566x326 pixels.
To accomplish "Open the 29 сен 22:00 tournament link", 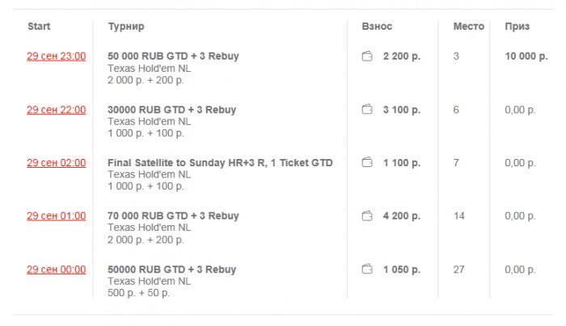I will point(56,110).
